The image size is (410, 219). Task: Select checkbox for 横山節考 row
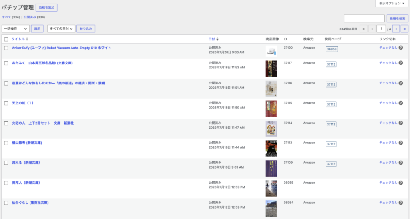[x=6, y=143]
